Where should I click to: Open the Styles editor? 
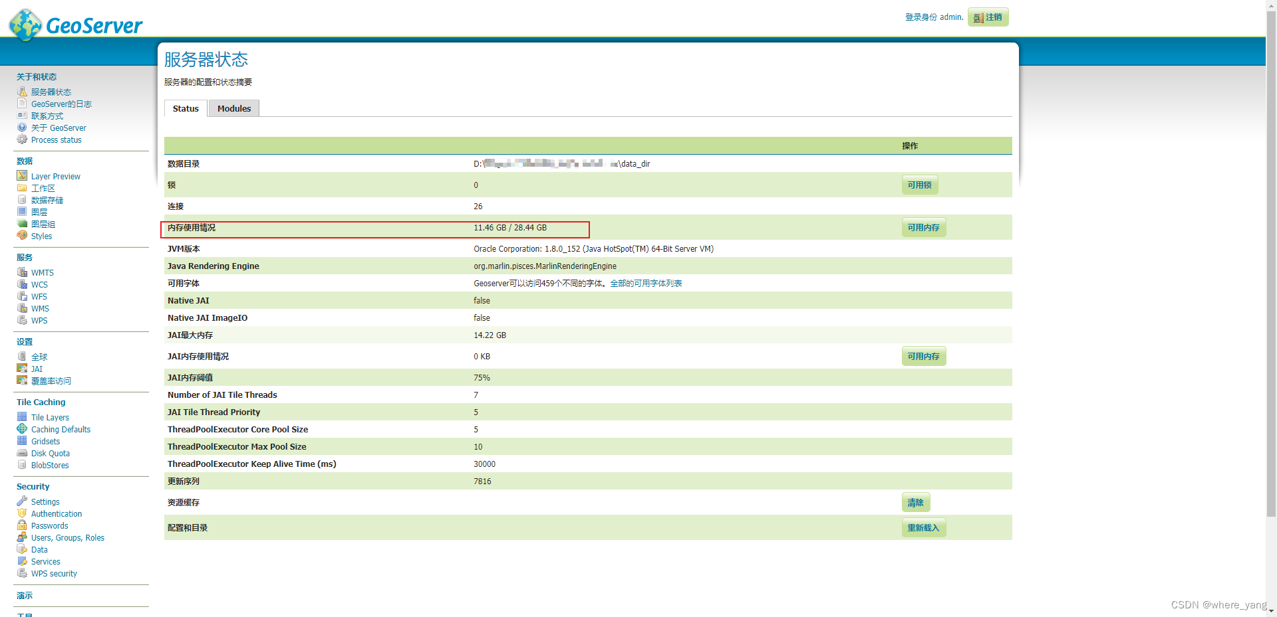pos(41,236)
